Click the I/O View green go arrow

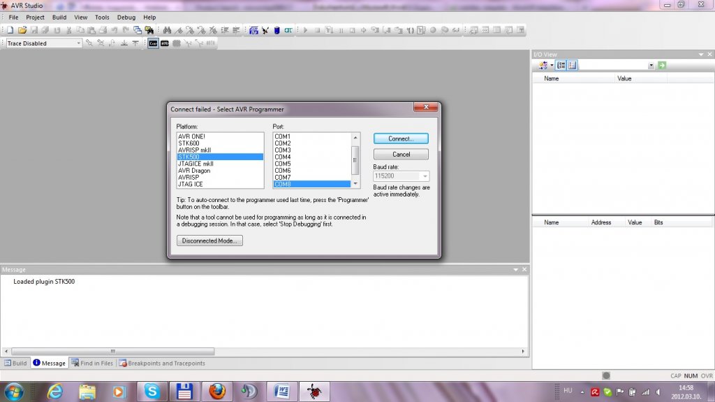pos(662,65)
